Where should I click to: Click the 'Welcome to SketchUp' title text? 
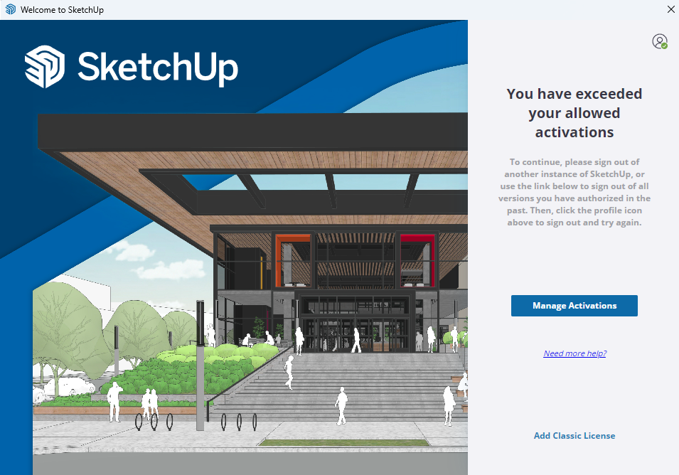[62, 9]
